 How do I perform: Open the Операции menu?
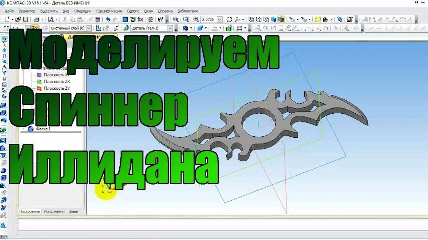pos(83,11)
